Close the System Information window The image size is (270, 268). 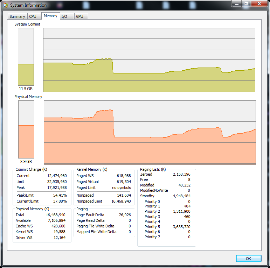pyautogui.click(x=259, y=4)
